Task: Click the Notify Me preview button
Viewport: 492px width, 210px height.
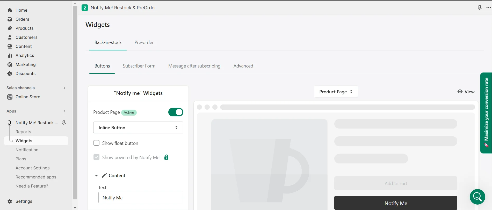Action: 396,203
